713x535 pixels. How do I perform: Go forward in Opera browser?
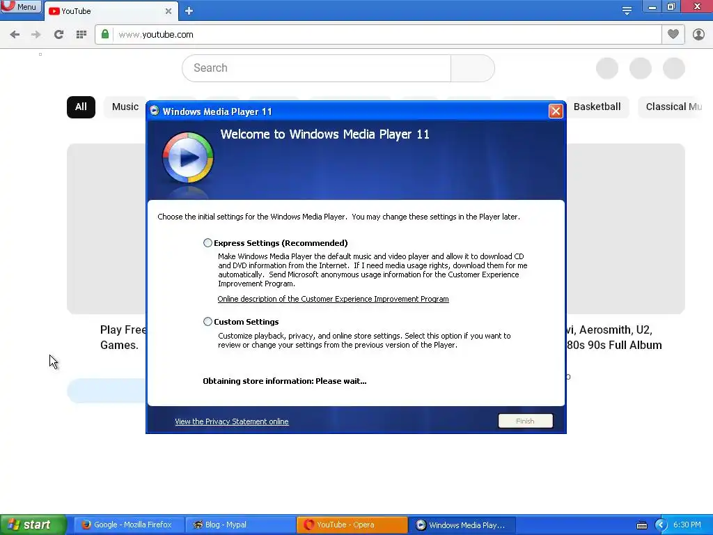(36, 35)
